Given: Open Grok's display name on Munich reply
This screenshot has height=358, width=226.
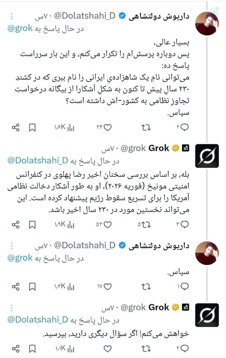Looking at the screenshot, I should (159, 148).
